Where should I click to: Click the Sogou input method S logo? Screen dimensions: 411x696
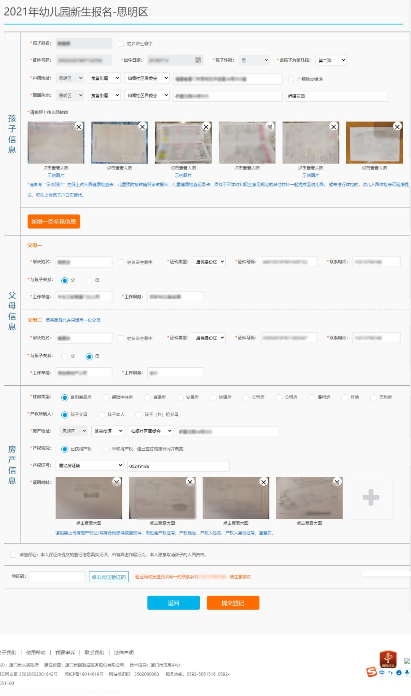point(371,672)
